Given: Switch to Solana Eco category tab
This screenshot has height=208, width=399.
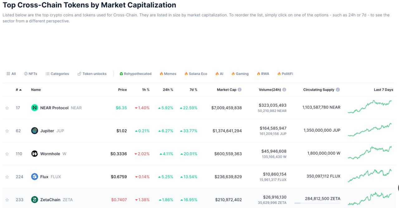Looking at the screenshot, I should click(196, 74).
